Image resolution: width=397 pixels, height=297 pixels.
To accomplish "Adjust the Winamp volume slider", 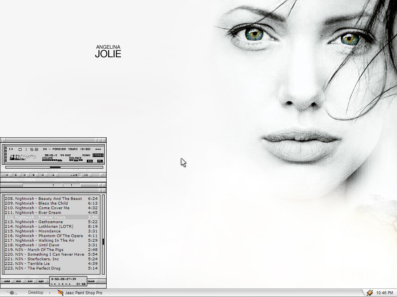I will (52, 160).
